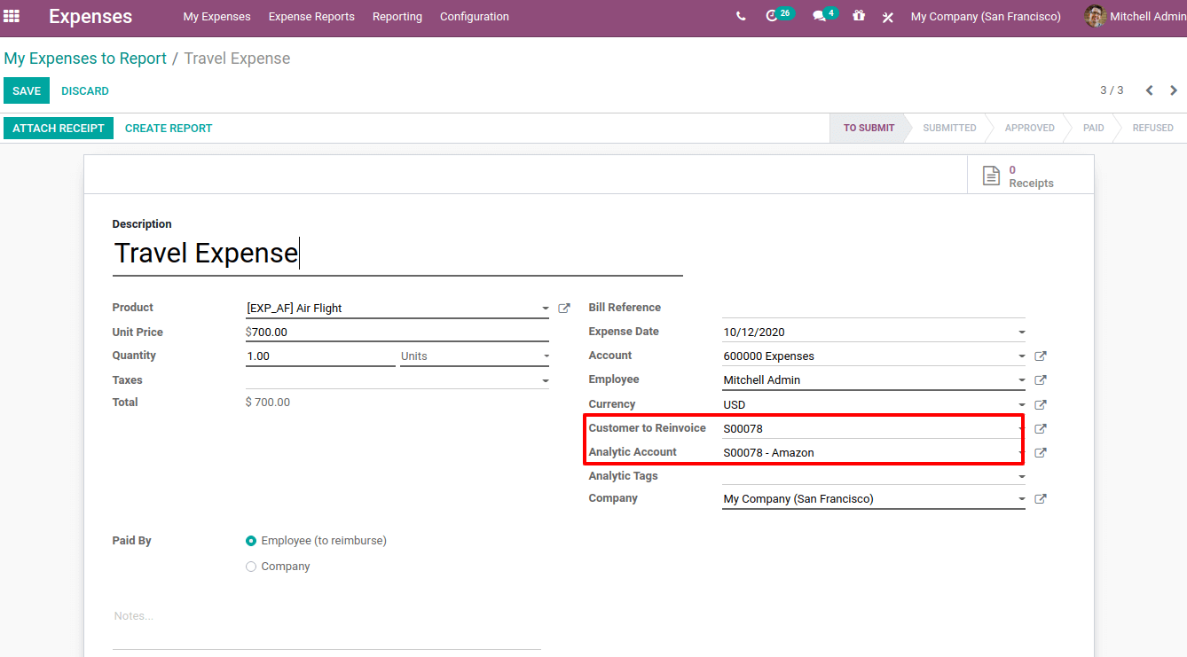Click Create Report button
The image size is (1187, 657).
pyautogui.click(x=169, y=129)
